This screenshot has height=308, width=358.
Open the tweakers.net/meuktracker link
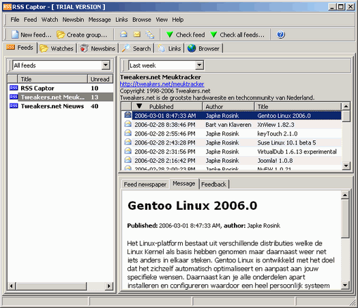point(162,84)
